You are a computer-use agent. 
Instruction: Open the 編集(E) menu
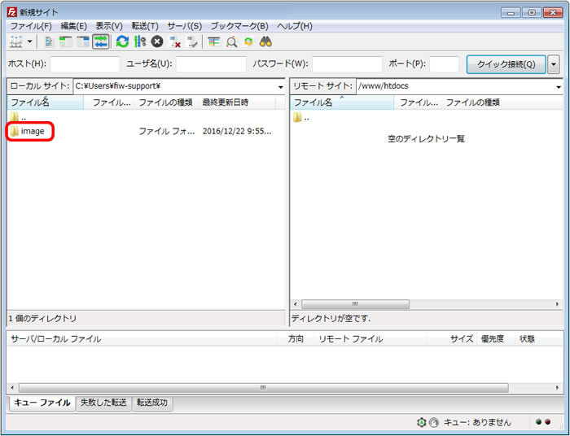73,26
